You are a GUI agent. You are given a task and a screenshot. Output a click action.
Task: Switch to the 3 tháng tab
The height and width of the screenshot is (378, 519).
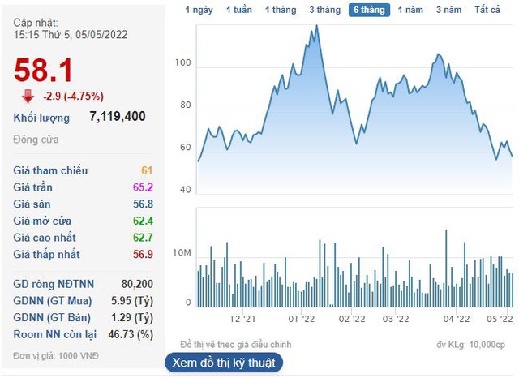point(324,10)
